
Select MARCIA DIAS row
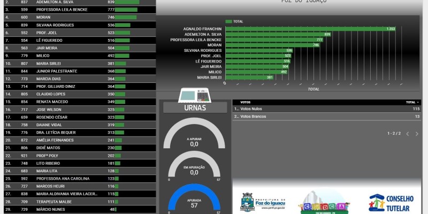pyautogui.click(x=80, y=79)
